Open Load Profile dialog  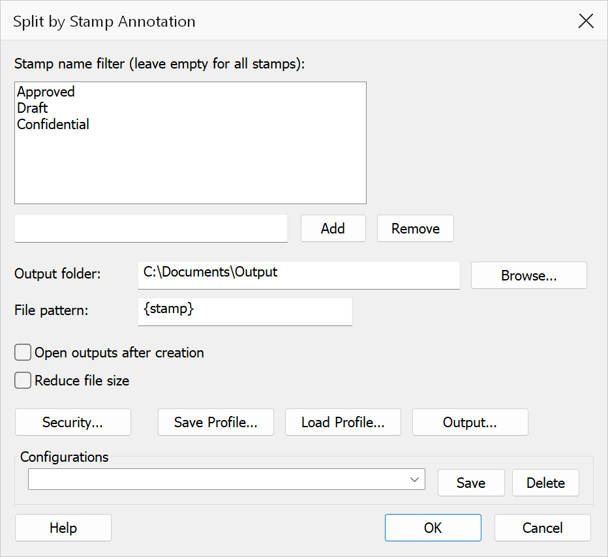(x=343, y=422)
